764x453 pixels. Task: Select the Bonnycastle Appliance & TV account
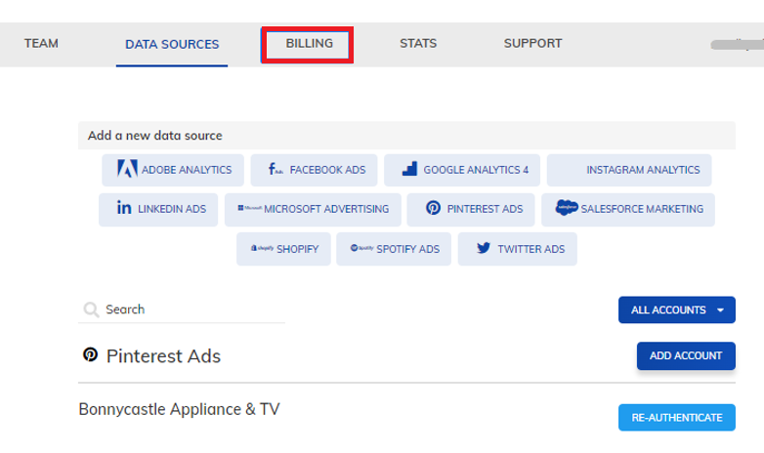pyautogui.click(x=180, y=409)
